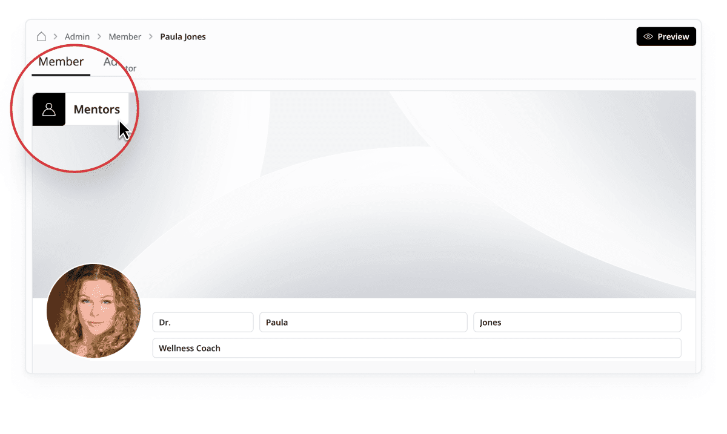Screen dimensions: 727x434
Task: Click the person icon beside Mentors
Action: [x=49, y=110]
